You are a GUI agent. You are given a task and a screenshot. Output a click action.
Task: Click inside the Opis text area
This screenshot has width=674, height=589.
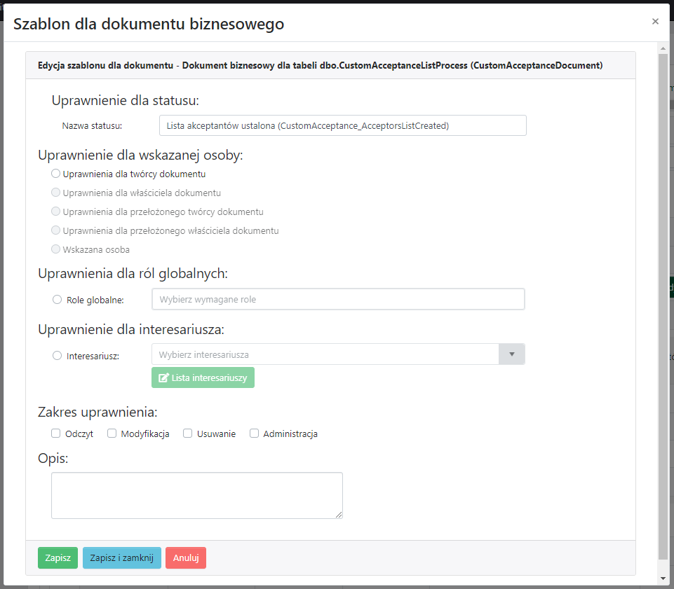196,495
